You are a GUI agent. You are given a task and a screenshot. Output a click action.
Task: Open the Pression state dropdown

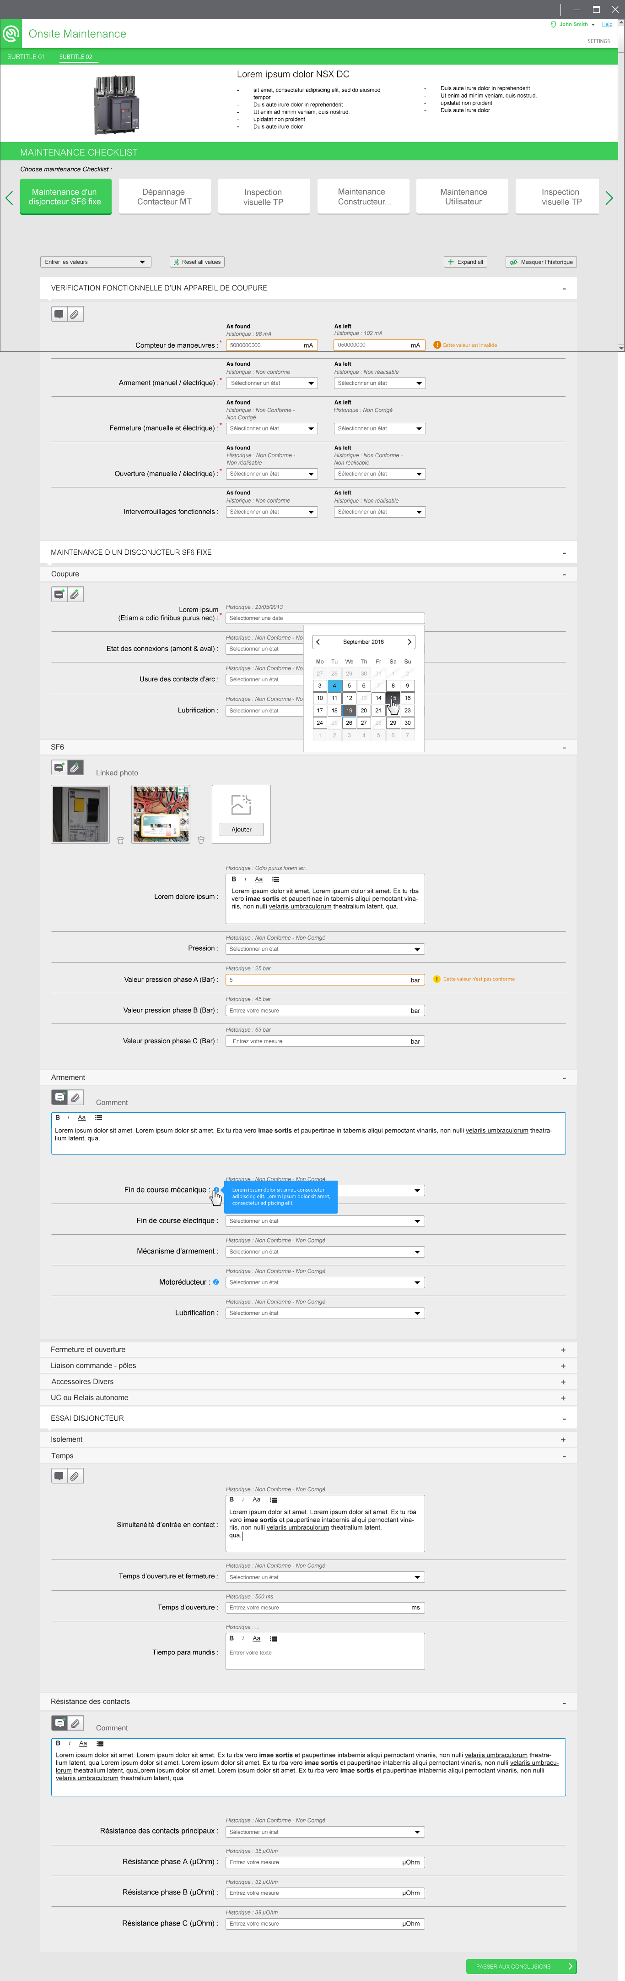(x=325, y=949)
